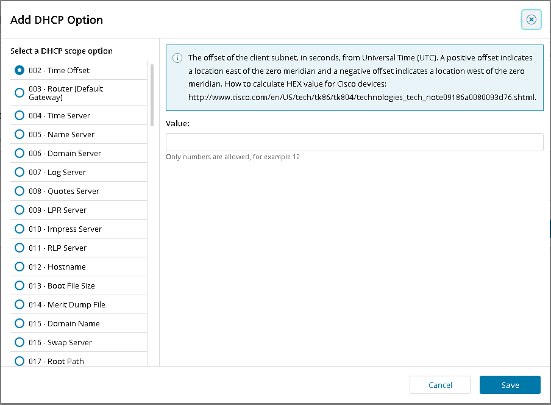Choose 015 - Domain Name radio button
Image resolution: width=551 pixels, height=405 pixels.
pyautogui.click(x=20, y=323)
